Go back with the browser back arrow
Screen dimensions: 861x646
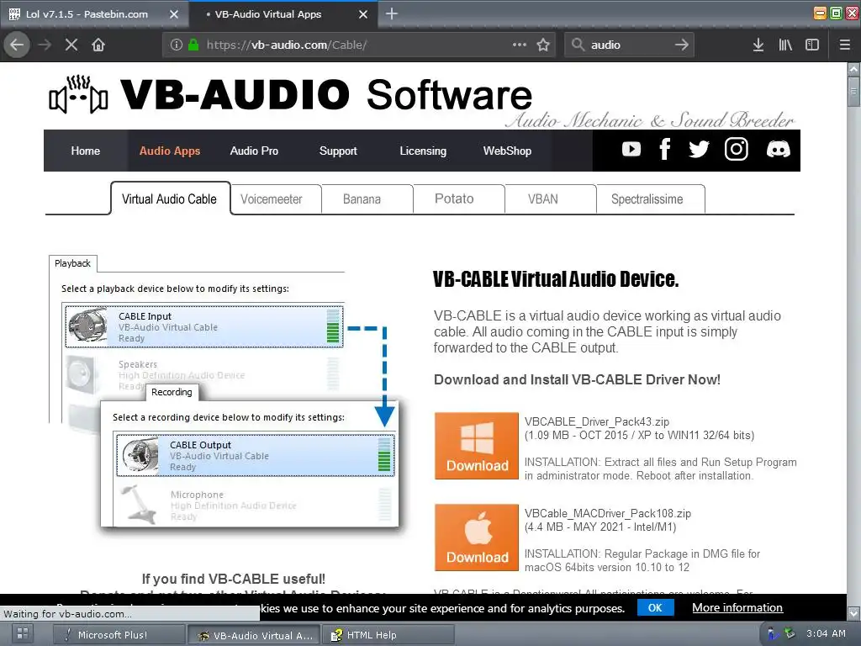(x=17, y=45)
